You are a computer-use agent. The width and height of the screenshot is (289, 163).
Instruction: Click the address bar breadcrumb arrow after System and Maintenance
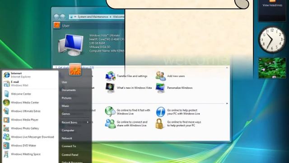pos(111,17)
